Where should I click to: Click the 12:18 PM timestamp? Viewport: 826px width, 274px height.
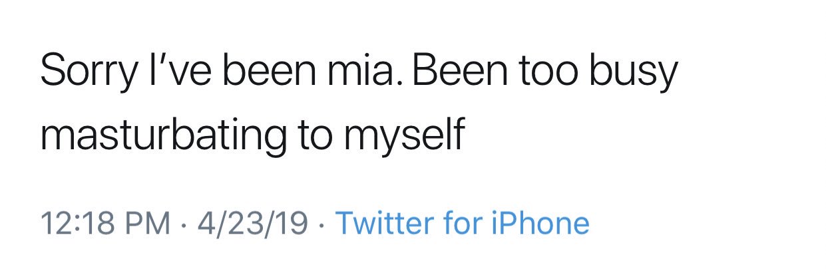tap(105, 223)
